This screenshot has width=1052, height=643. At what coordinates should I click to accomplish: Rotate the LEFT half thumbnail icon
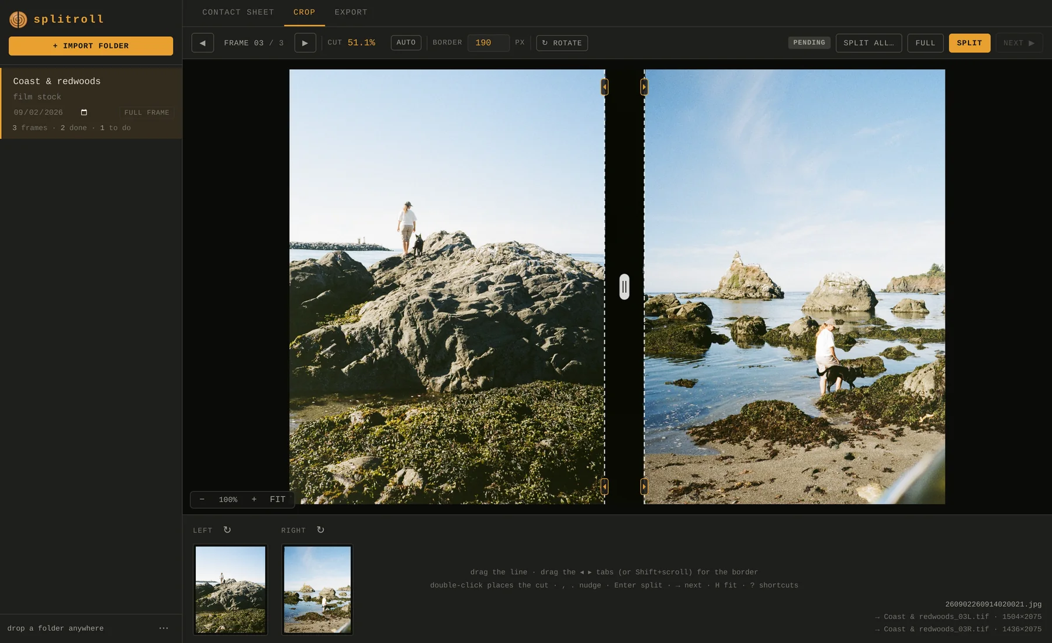coord(227,530)
